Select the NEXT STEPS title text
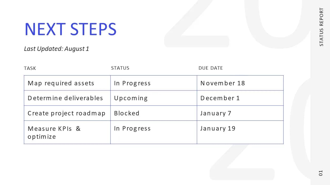This screenshot has height=185, width=330. [x=70, y=29]
